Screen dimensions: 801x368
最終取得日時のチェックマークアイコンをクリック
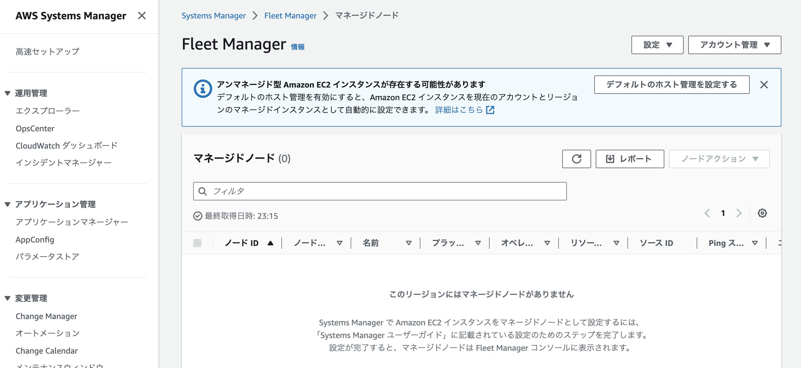(198, 216)
